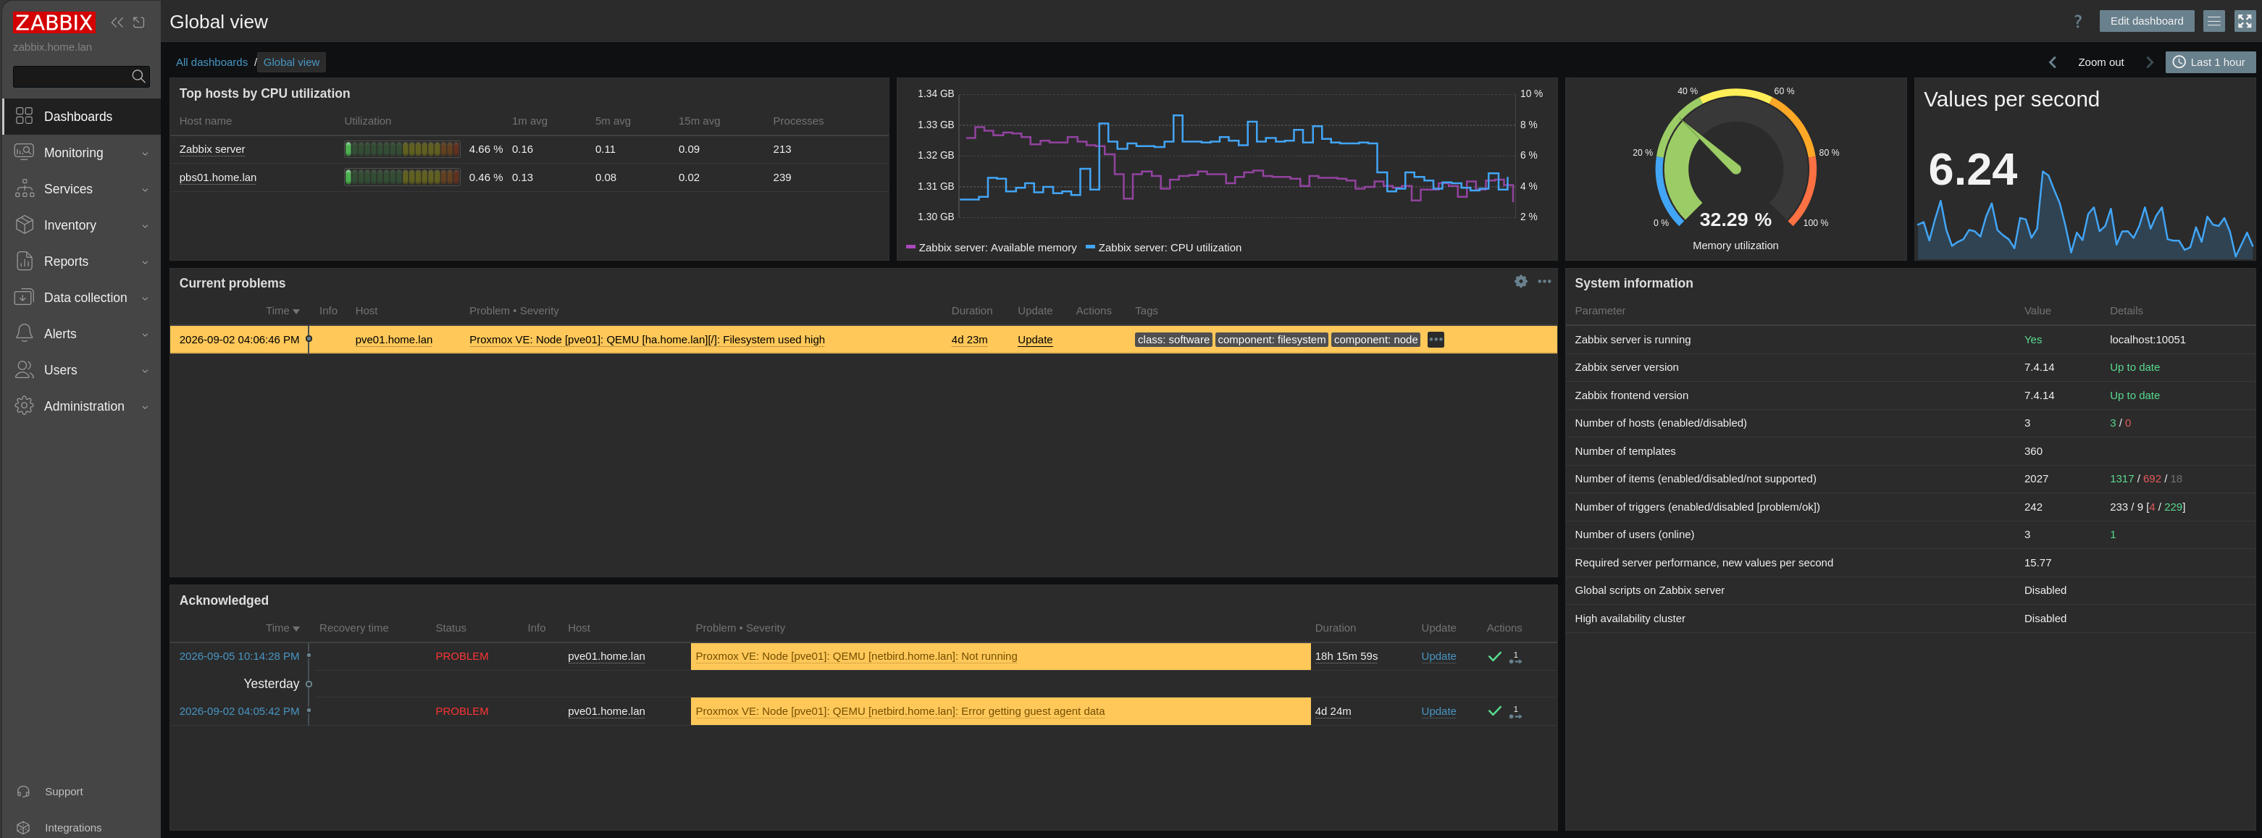Click the sidebar search input field
Screen dimensions: 2262x838
click(x=70, y=77)
